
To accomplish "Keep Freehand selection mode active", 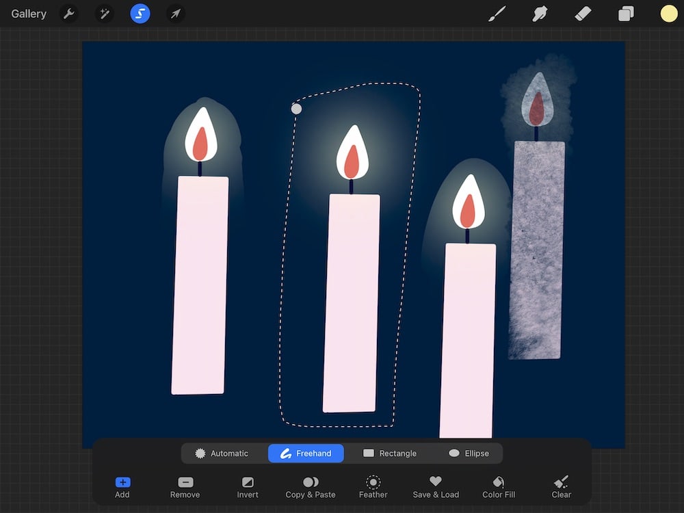I will pos(306,453).
